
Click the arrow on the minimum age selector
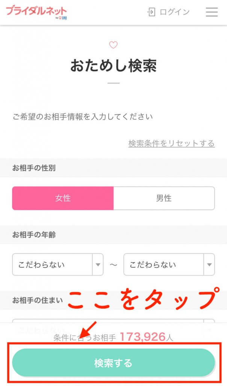[x=98, y=265]
